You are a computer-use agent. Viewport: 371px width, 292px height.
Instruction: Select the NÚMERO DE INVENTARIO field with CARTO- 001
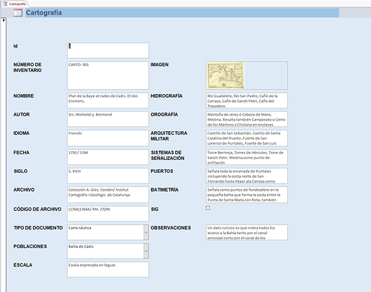[107, 75]
